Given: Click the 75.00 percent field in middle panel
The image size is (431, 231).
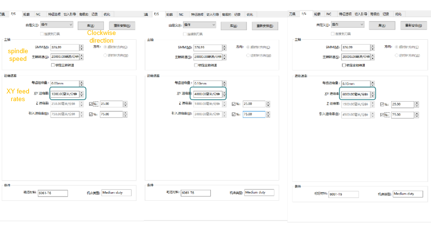Looking at the screenshot, I should 254,114.
